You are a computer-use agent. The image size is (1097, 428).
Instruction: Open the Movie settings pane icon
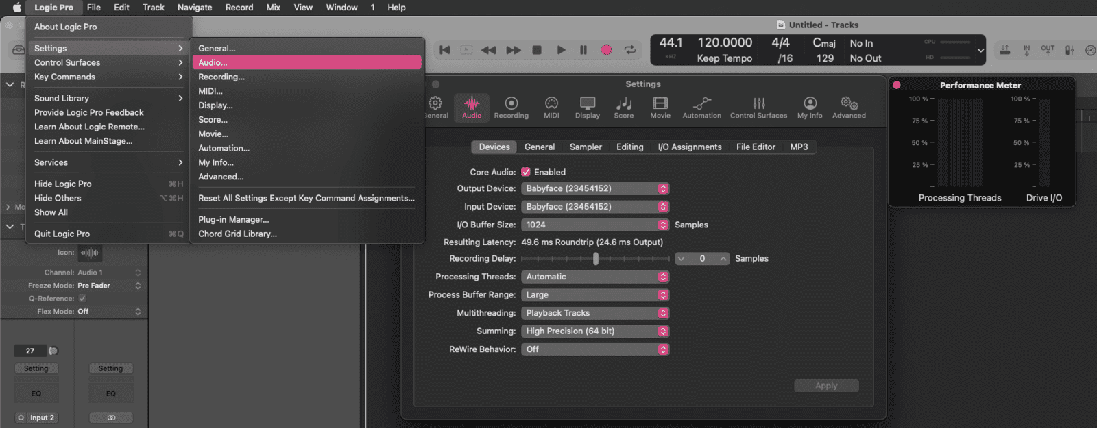(660, 108)
